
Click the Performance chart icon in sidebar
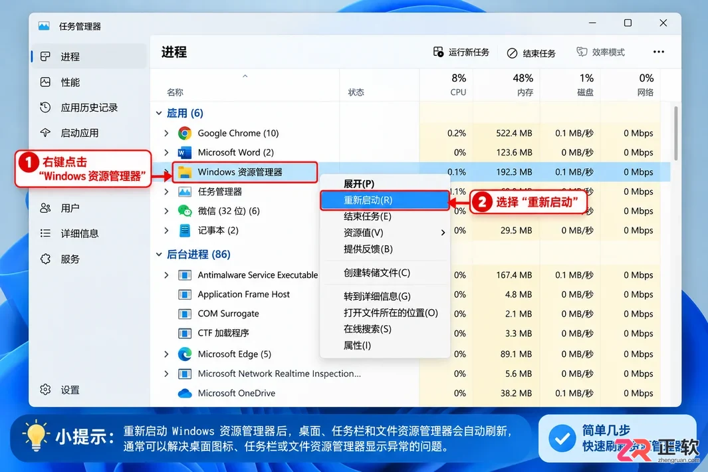45,82
